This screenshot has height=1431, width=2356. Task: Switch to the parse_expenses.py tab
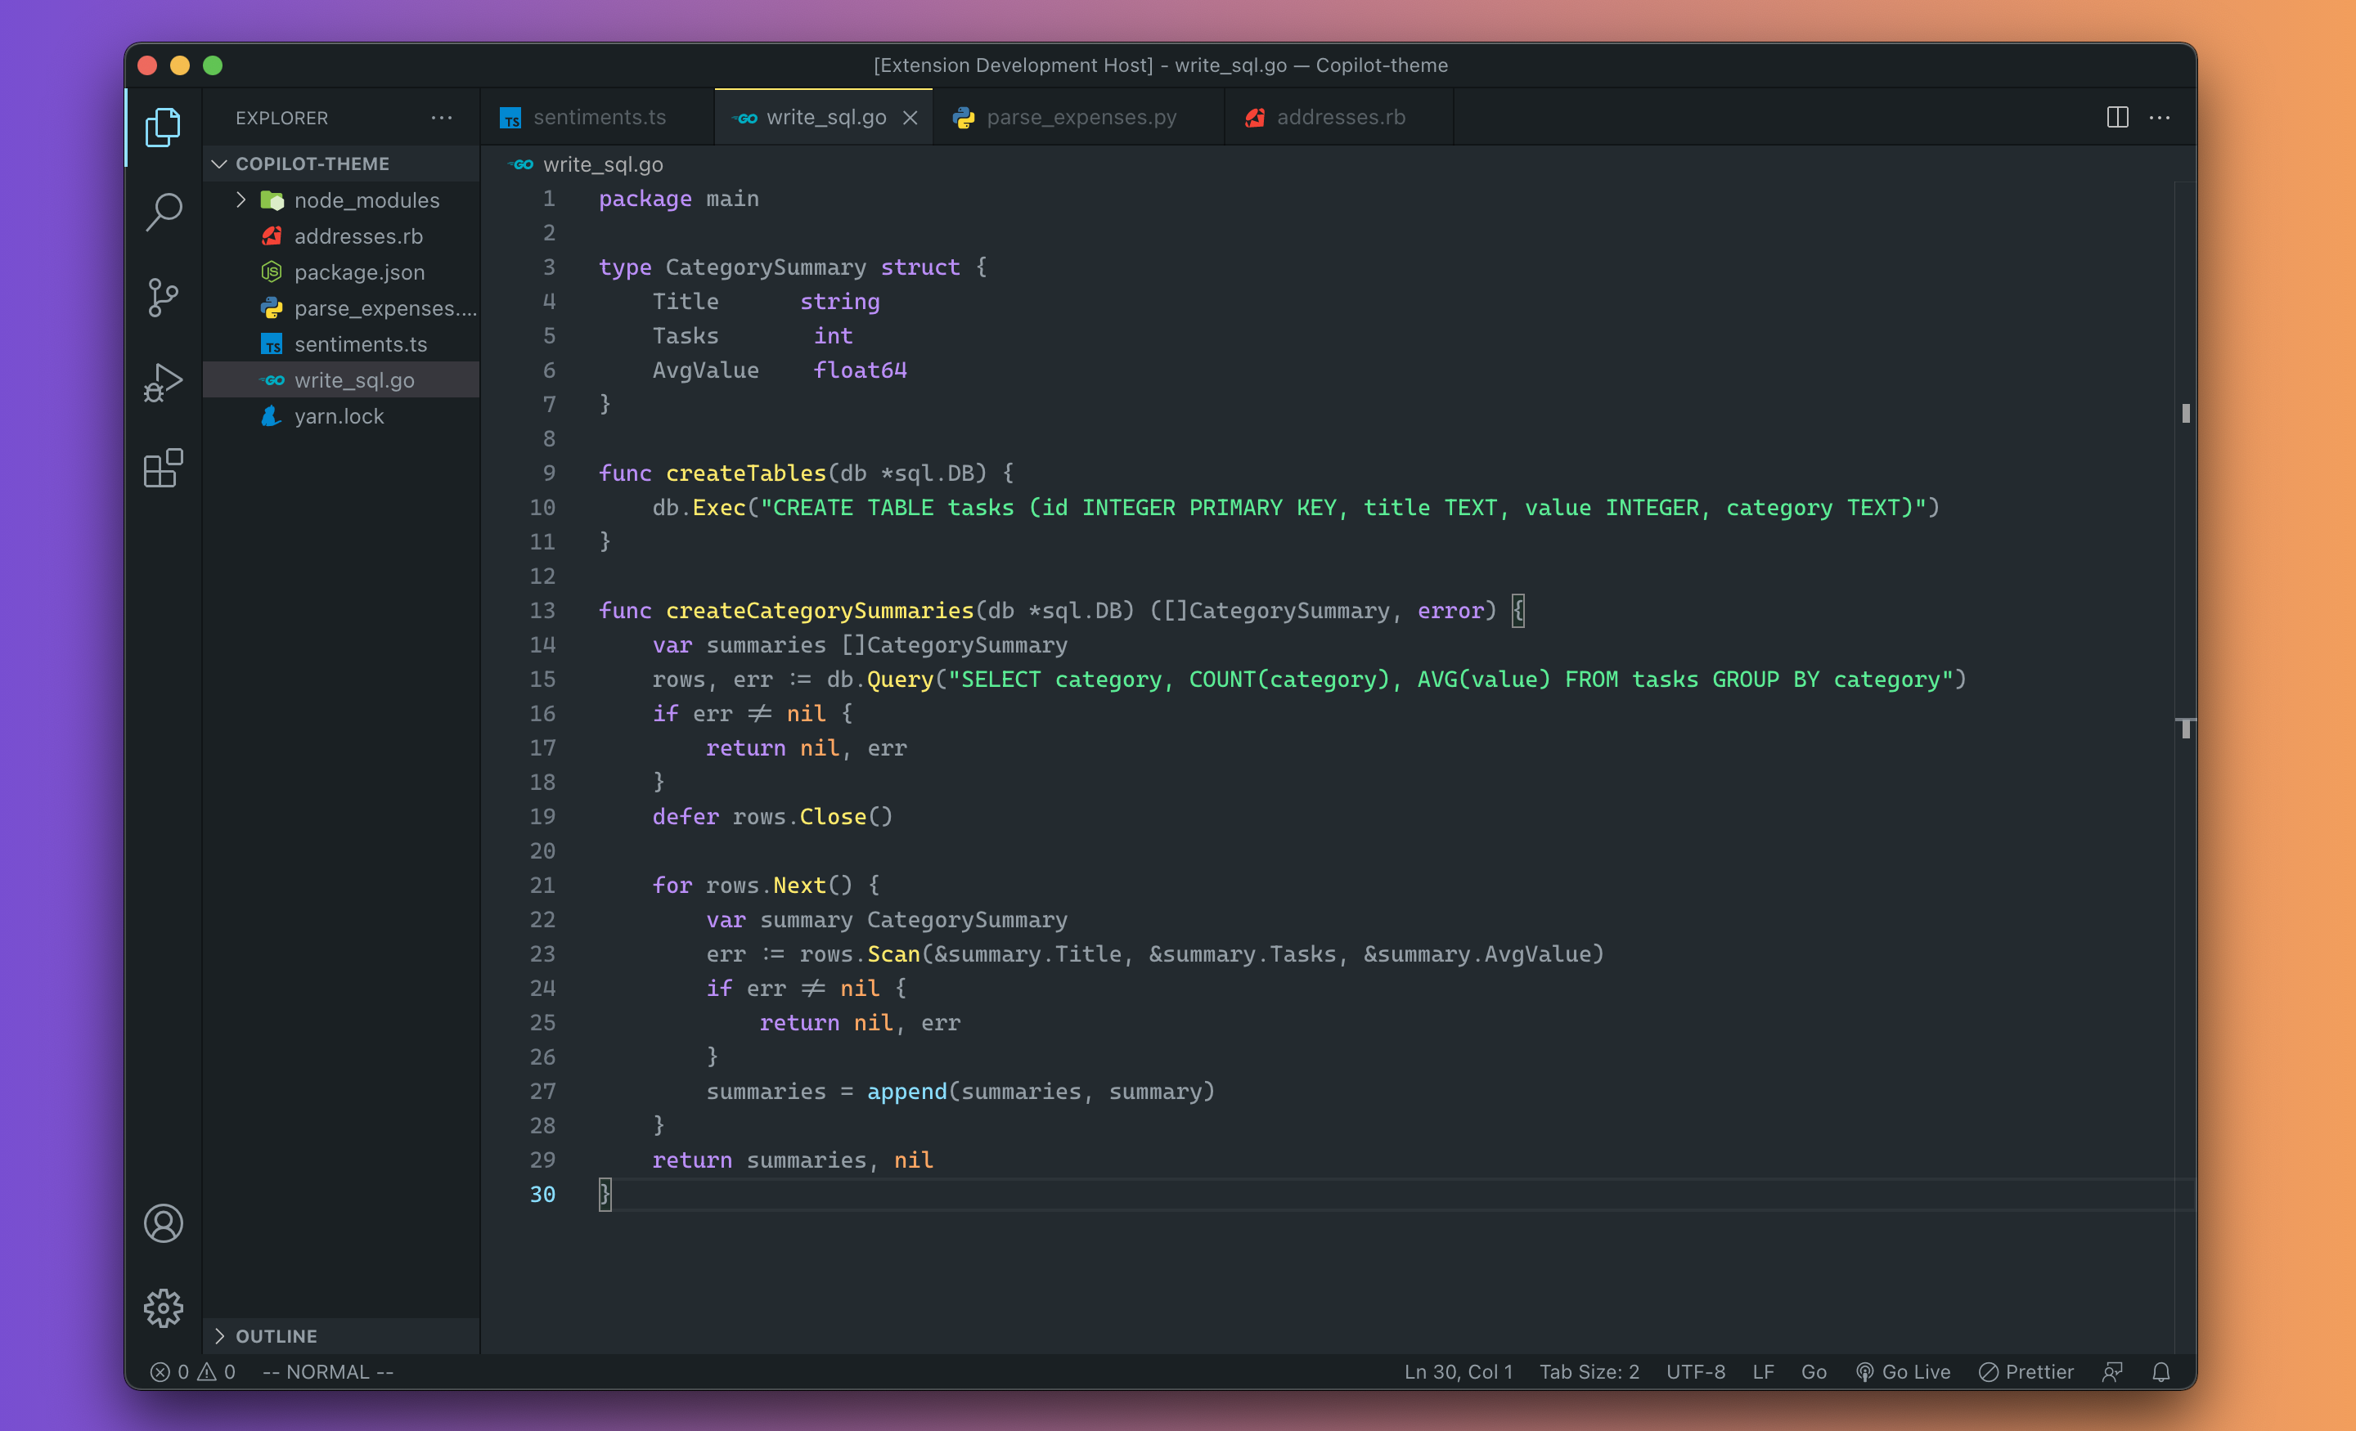1081,118
